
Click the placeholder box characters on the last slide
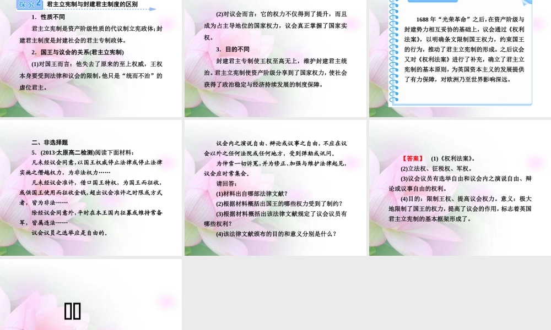coord(73,311)
